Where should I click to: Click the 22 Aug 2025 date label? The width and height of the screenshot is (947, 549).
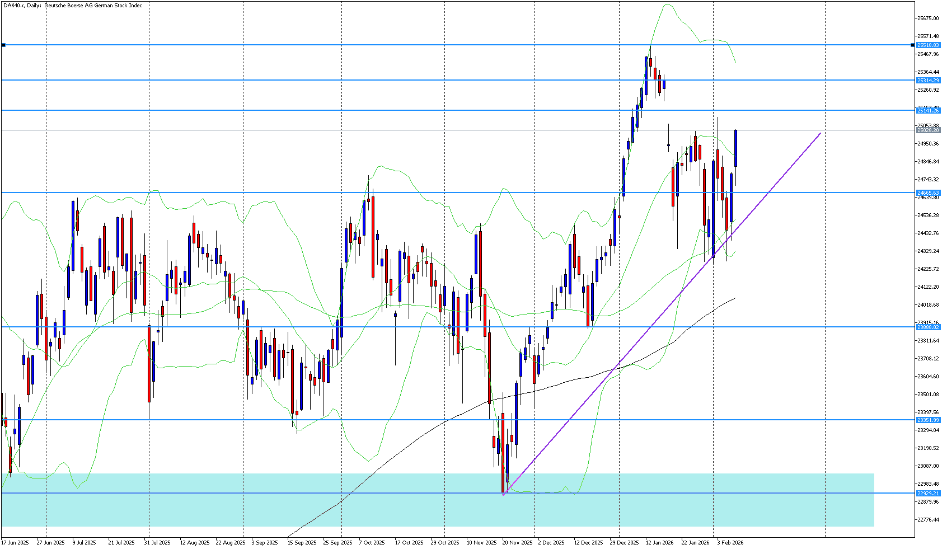pyautogui.click(x=231, y=543)
